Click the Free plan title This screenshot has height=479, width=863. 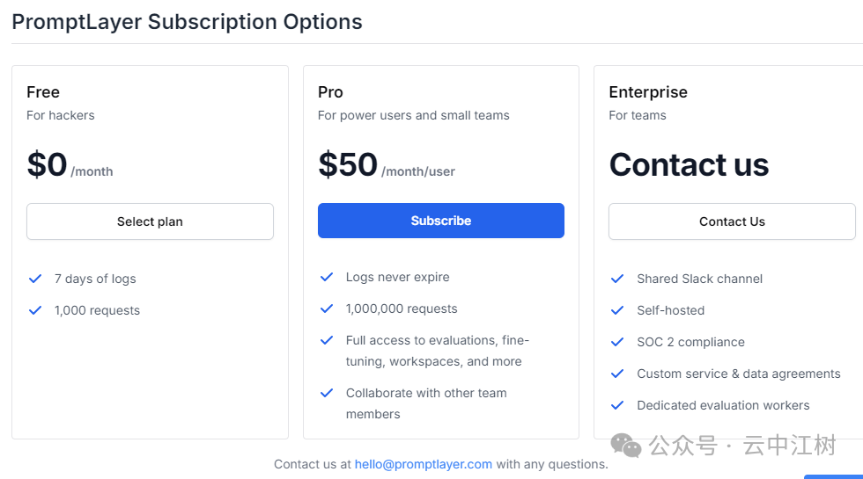tap(43, 92)
